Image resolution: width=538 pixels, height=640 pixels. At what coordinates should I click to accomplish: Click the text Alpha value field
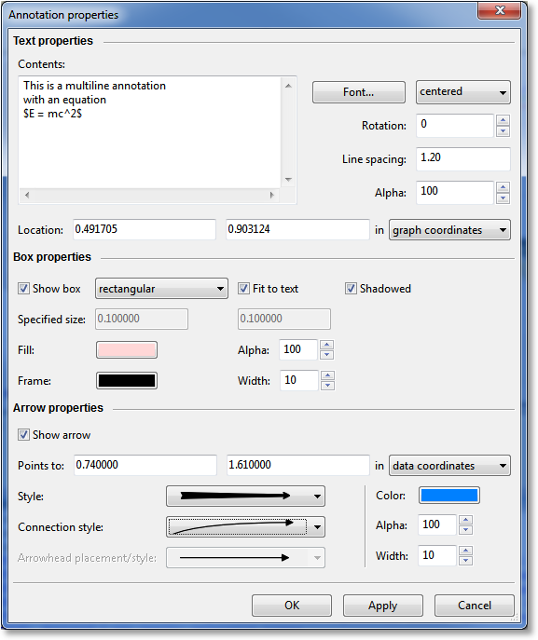(x=455, y=193)
